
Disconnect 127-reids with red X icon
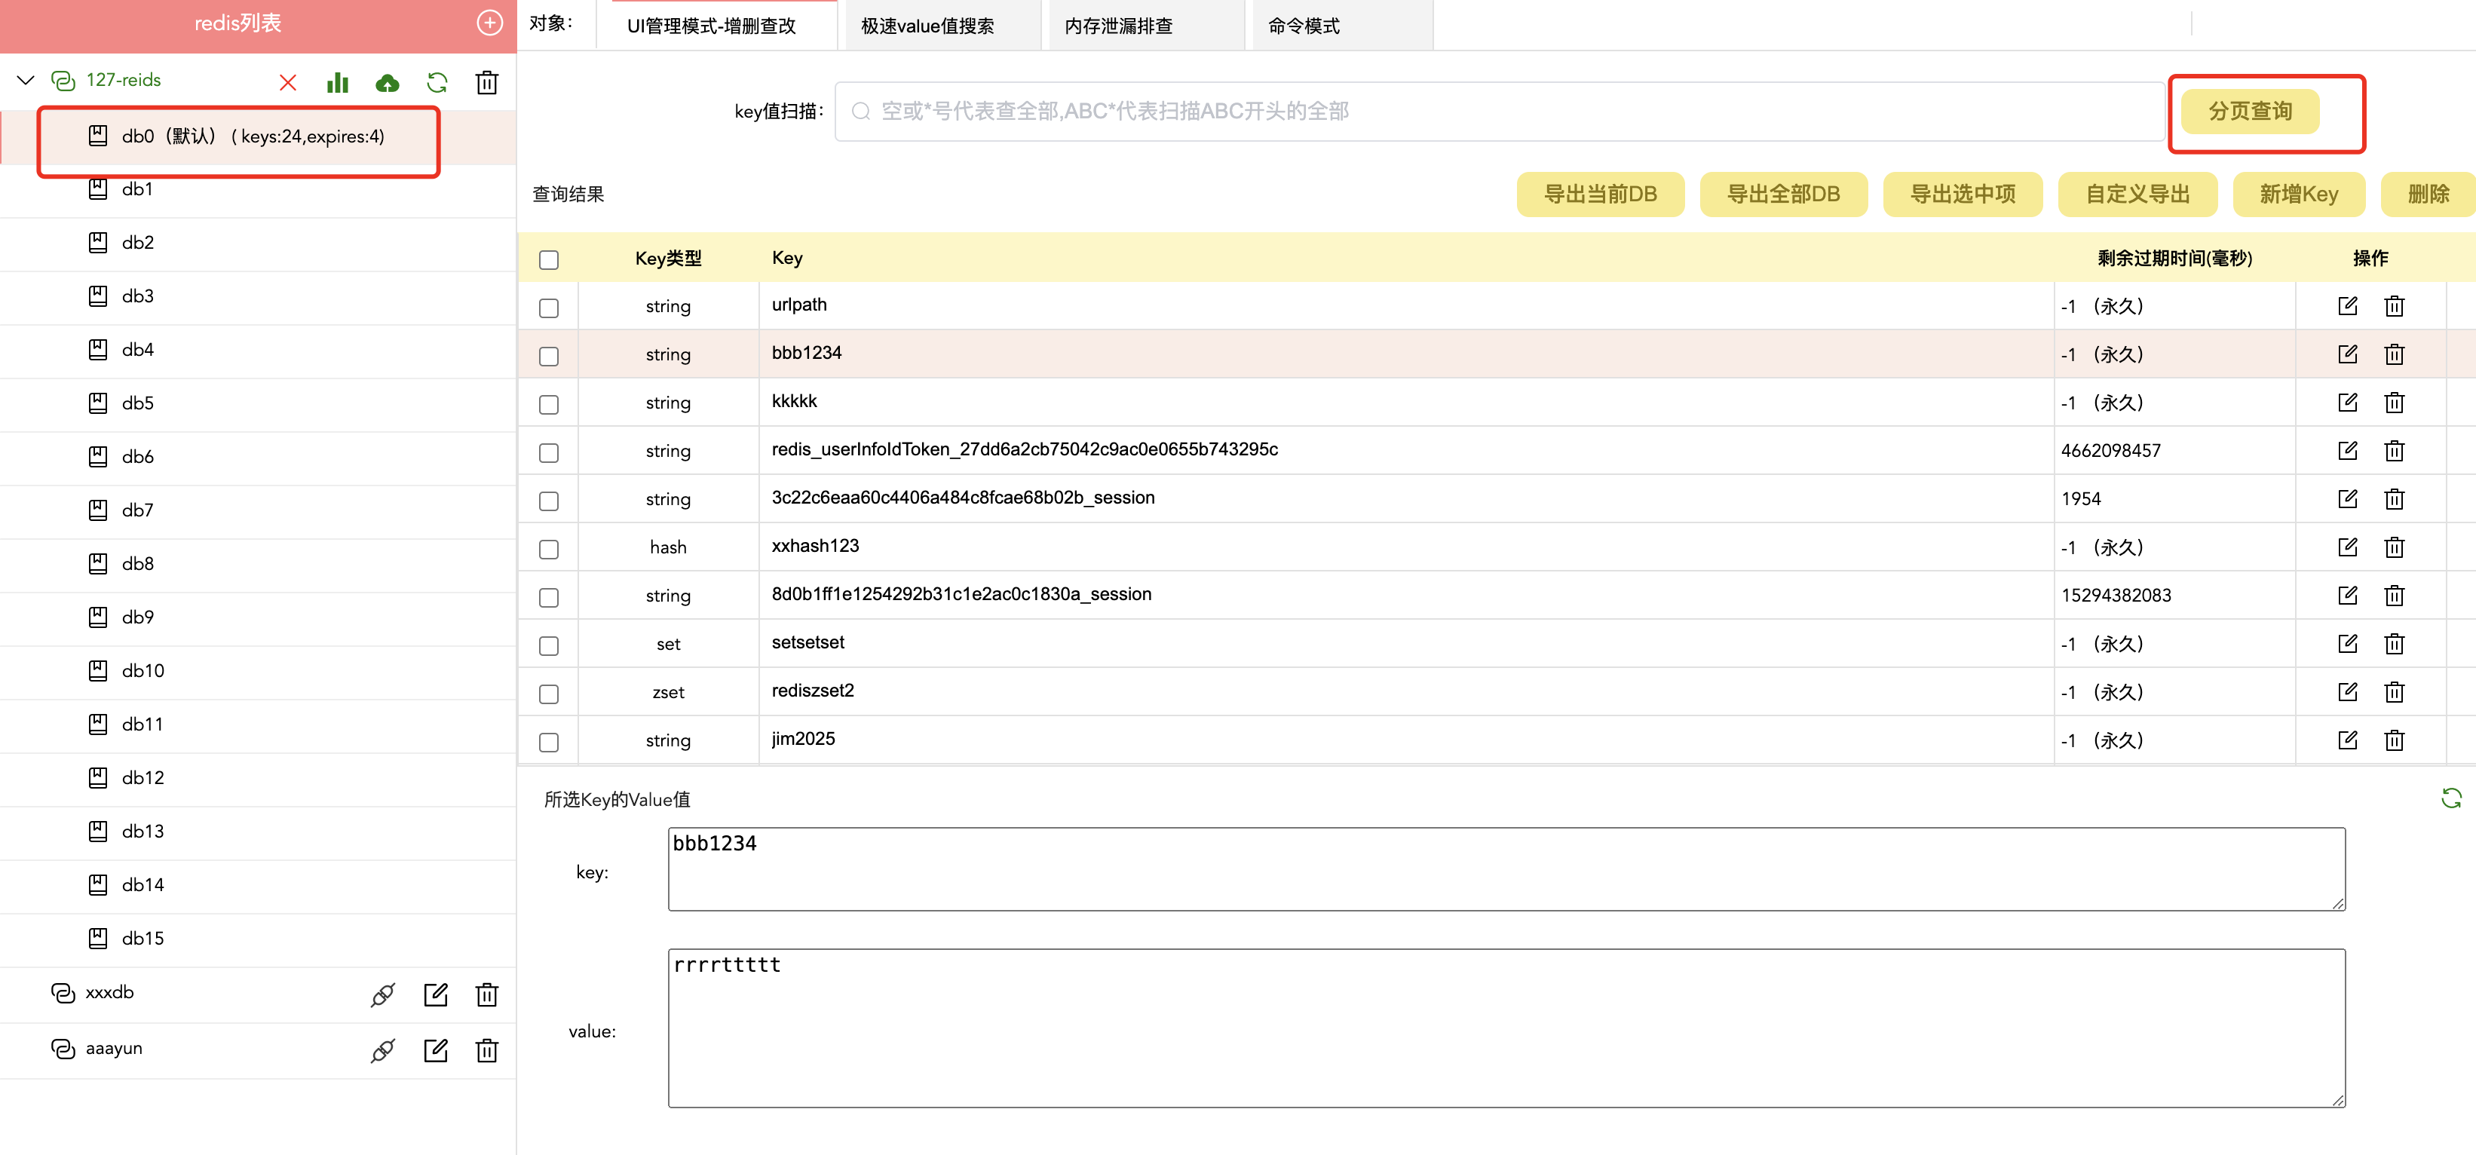287,83
